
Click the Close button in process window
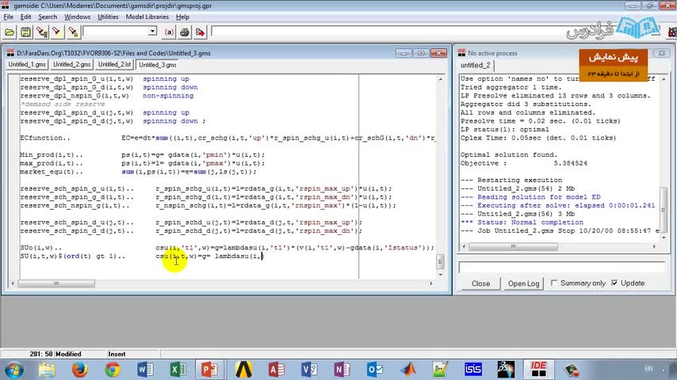[x=480, y=283]
